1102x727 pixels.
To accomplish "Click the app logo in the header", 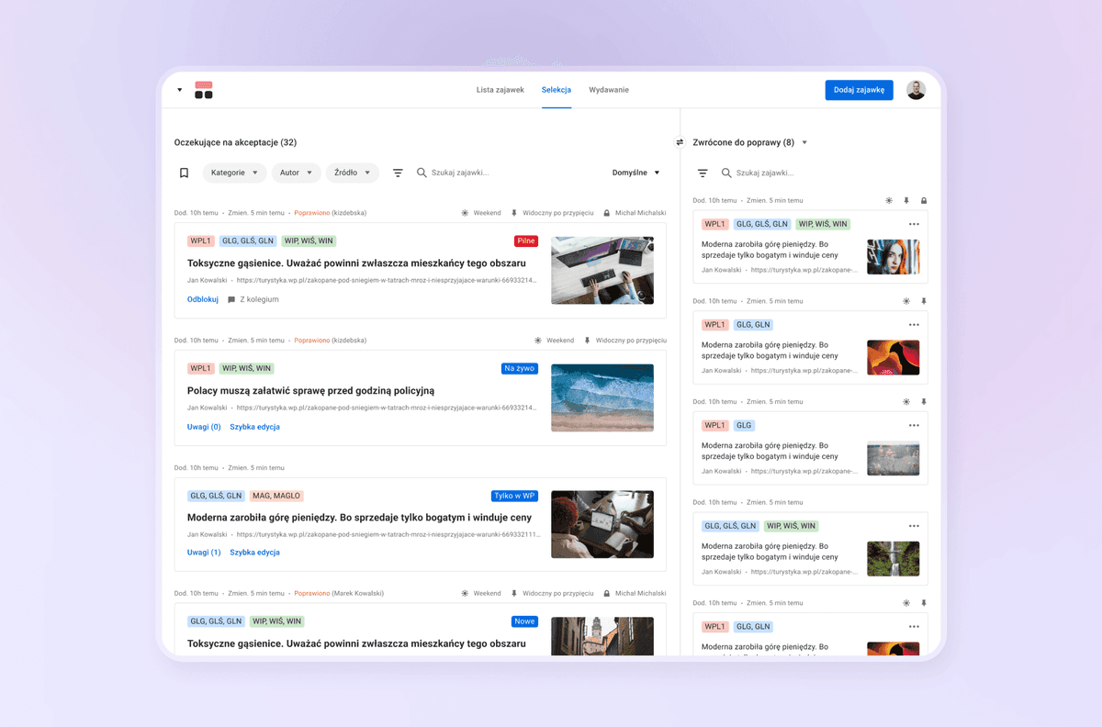I will [x=204, y=90].
